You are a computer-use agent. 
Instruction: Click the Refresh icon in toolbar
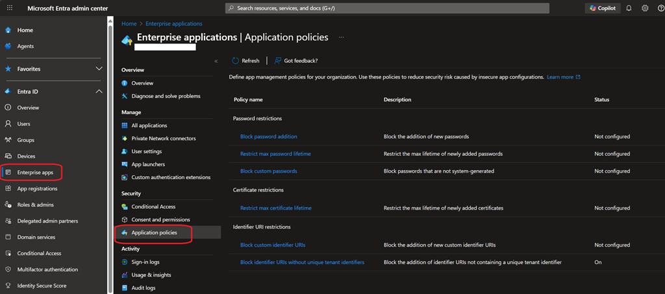pos(236,60)
